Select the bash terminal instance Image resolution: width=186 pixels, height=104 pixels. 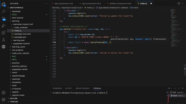(x=177, y=96)
